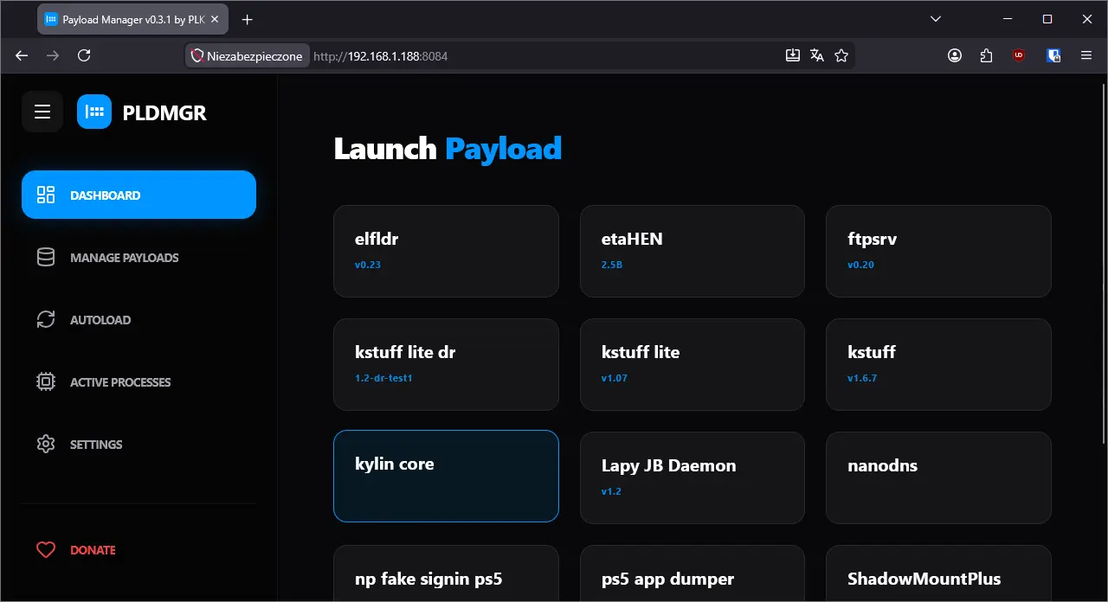Launch the ftpsrv payload card

(x=938, y=251)
